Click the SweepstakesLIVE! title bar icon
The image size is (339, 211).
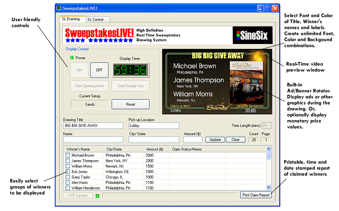[x=59, y=8]
